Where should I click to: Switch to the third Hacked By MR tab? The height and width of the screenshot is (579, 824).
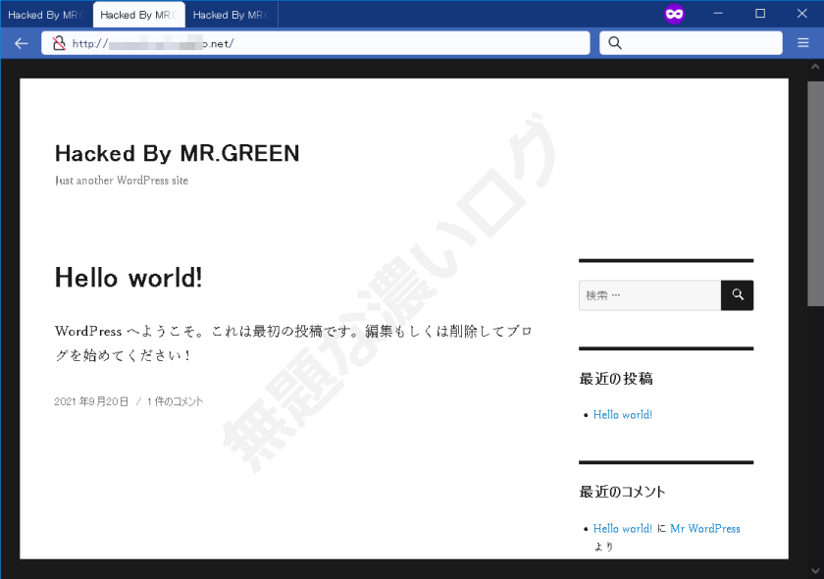(x=232, y=15)
